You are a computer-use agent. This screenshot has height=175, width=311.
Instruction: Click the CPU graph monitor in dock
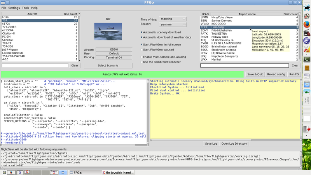point(307,119)
